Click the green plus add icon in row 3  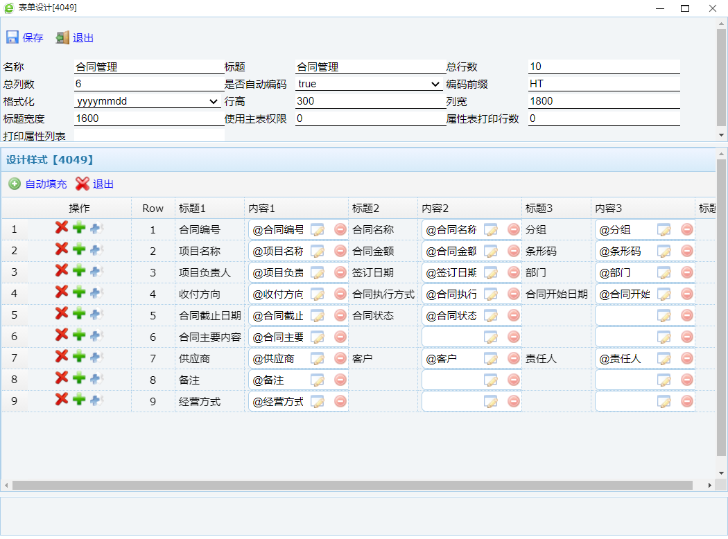(x=79, y=271)
